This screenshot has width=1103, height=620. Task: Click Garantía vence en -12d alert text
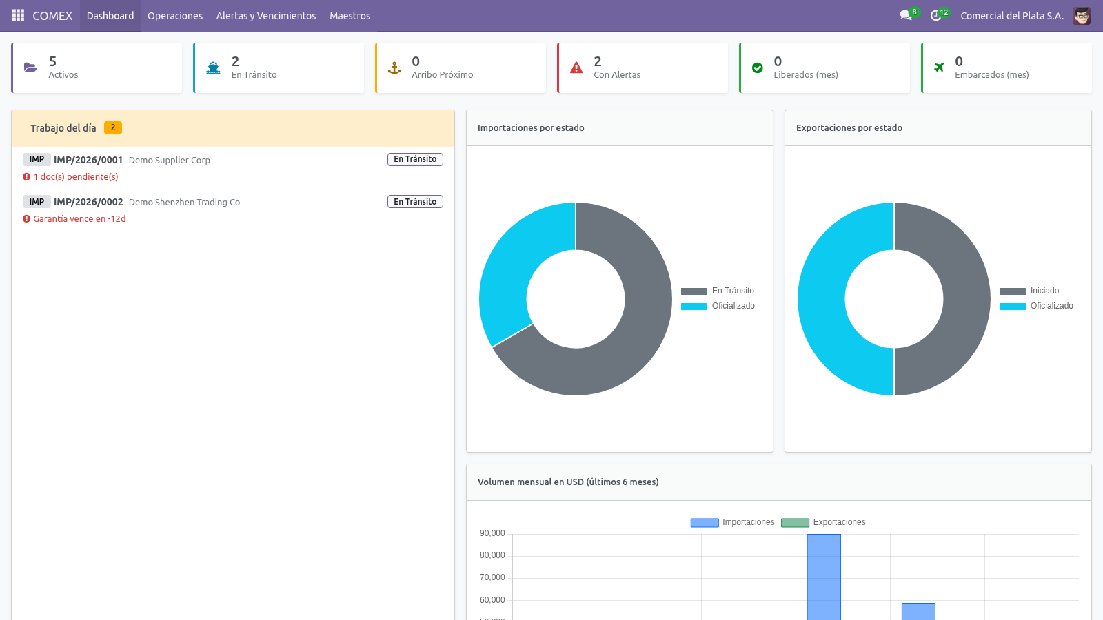[x=79, y=218]
